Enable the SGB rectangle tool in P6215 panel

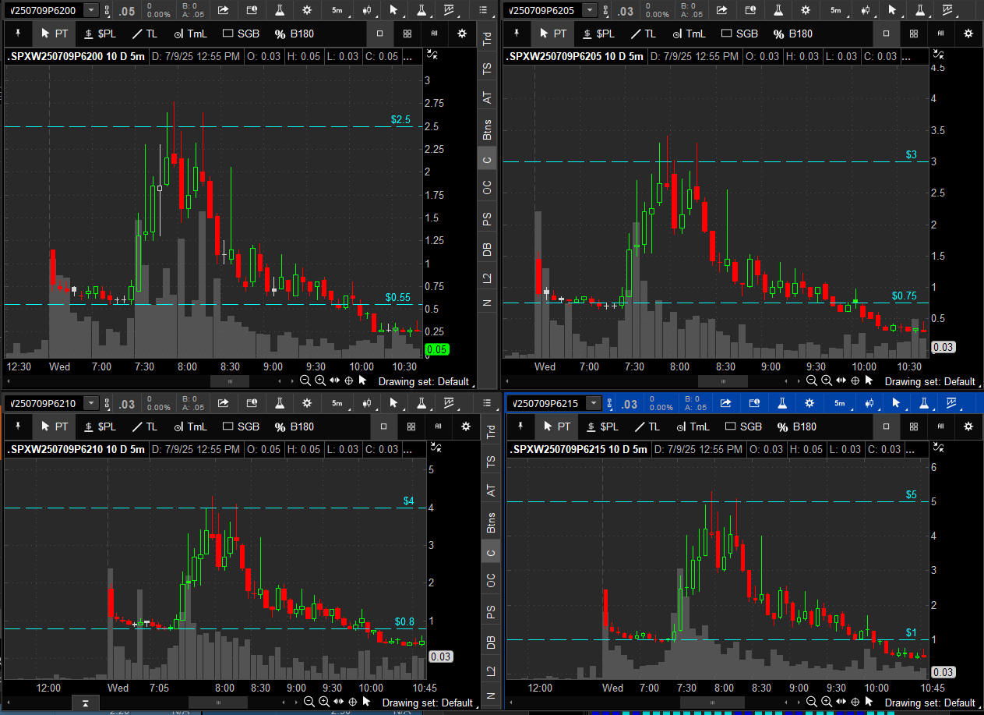[x=743, y=427]
